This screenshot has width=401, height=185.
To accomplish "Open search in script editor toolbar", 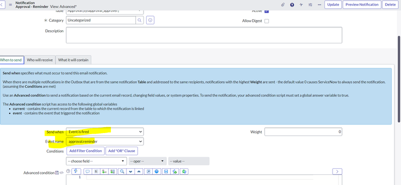I will pyautogui.click(x=122, y=171).
